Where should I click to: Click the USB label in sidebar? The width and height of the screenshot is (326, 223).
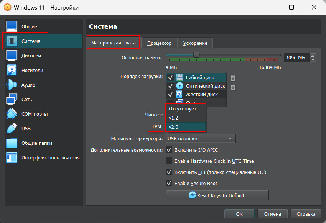26,128
